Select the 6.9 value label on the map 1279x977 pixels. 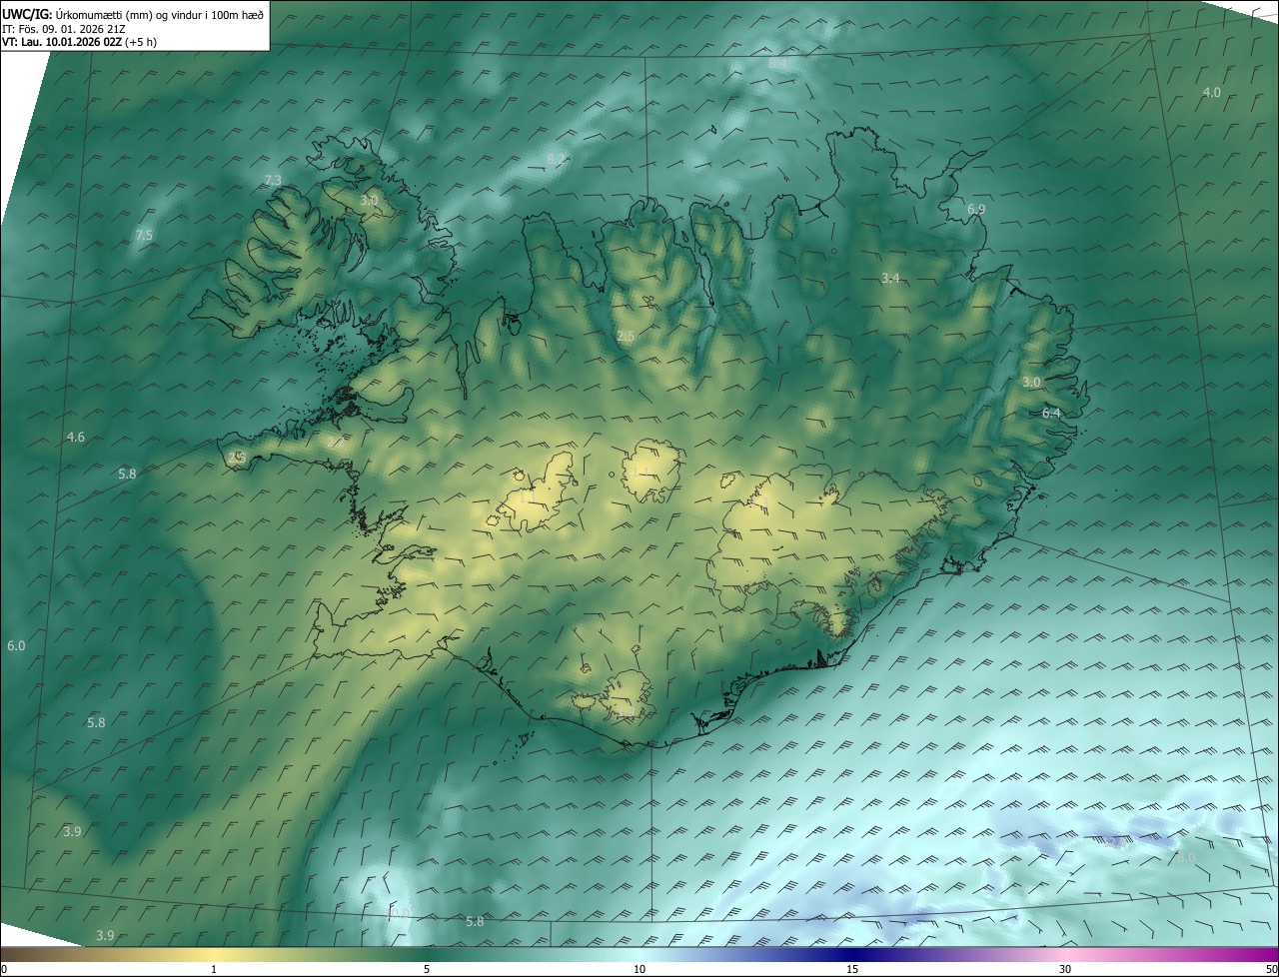point(976,209)
